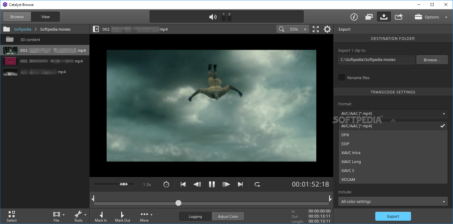The width and height of the screenshot is (453, 224).
Task: Open the All color settings dropdown
Action: point(393,201)
